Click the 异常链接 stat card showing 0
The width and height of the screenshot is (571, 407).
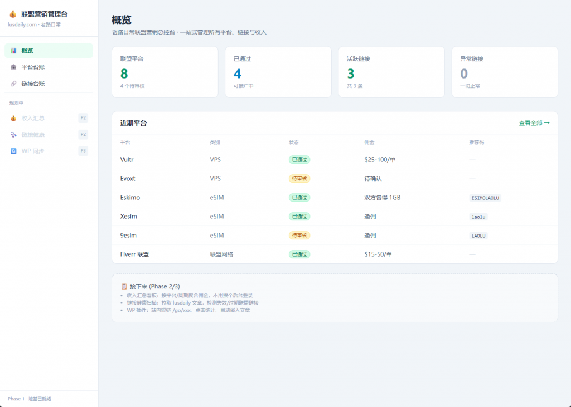click(x=505, y=72)
